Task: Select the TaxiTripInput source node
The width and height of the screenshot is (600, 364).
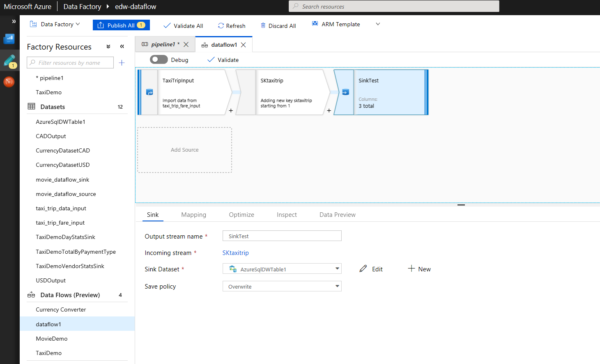Action: coord(184,92)
